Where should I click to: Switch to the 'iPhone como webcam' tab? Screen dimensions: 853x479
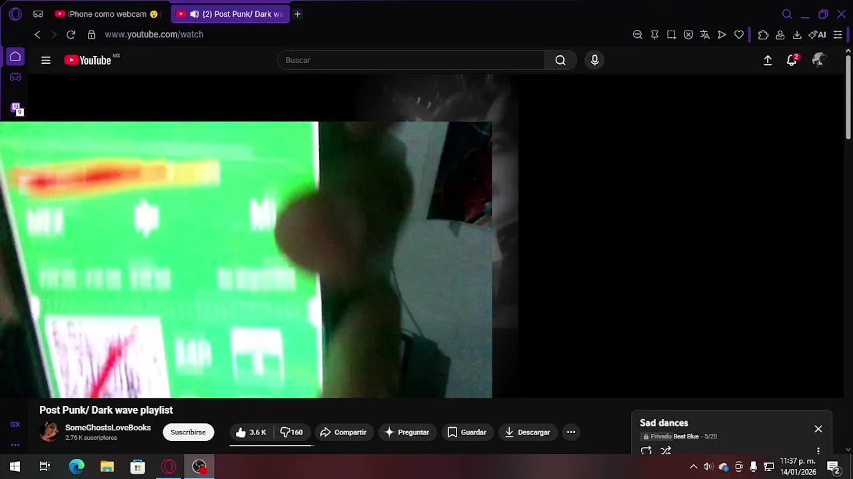click(107, 14)
